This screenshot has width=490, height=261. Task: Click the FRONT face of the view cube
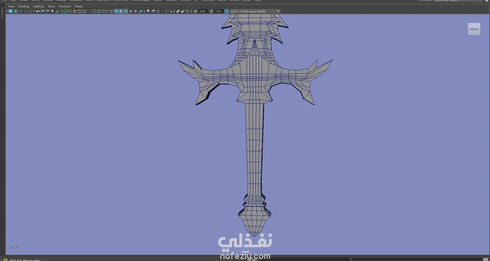pos(474,29)
